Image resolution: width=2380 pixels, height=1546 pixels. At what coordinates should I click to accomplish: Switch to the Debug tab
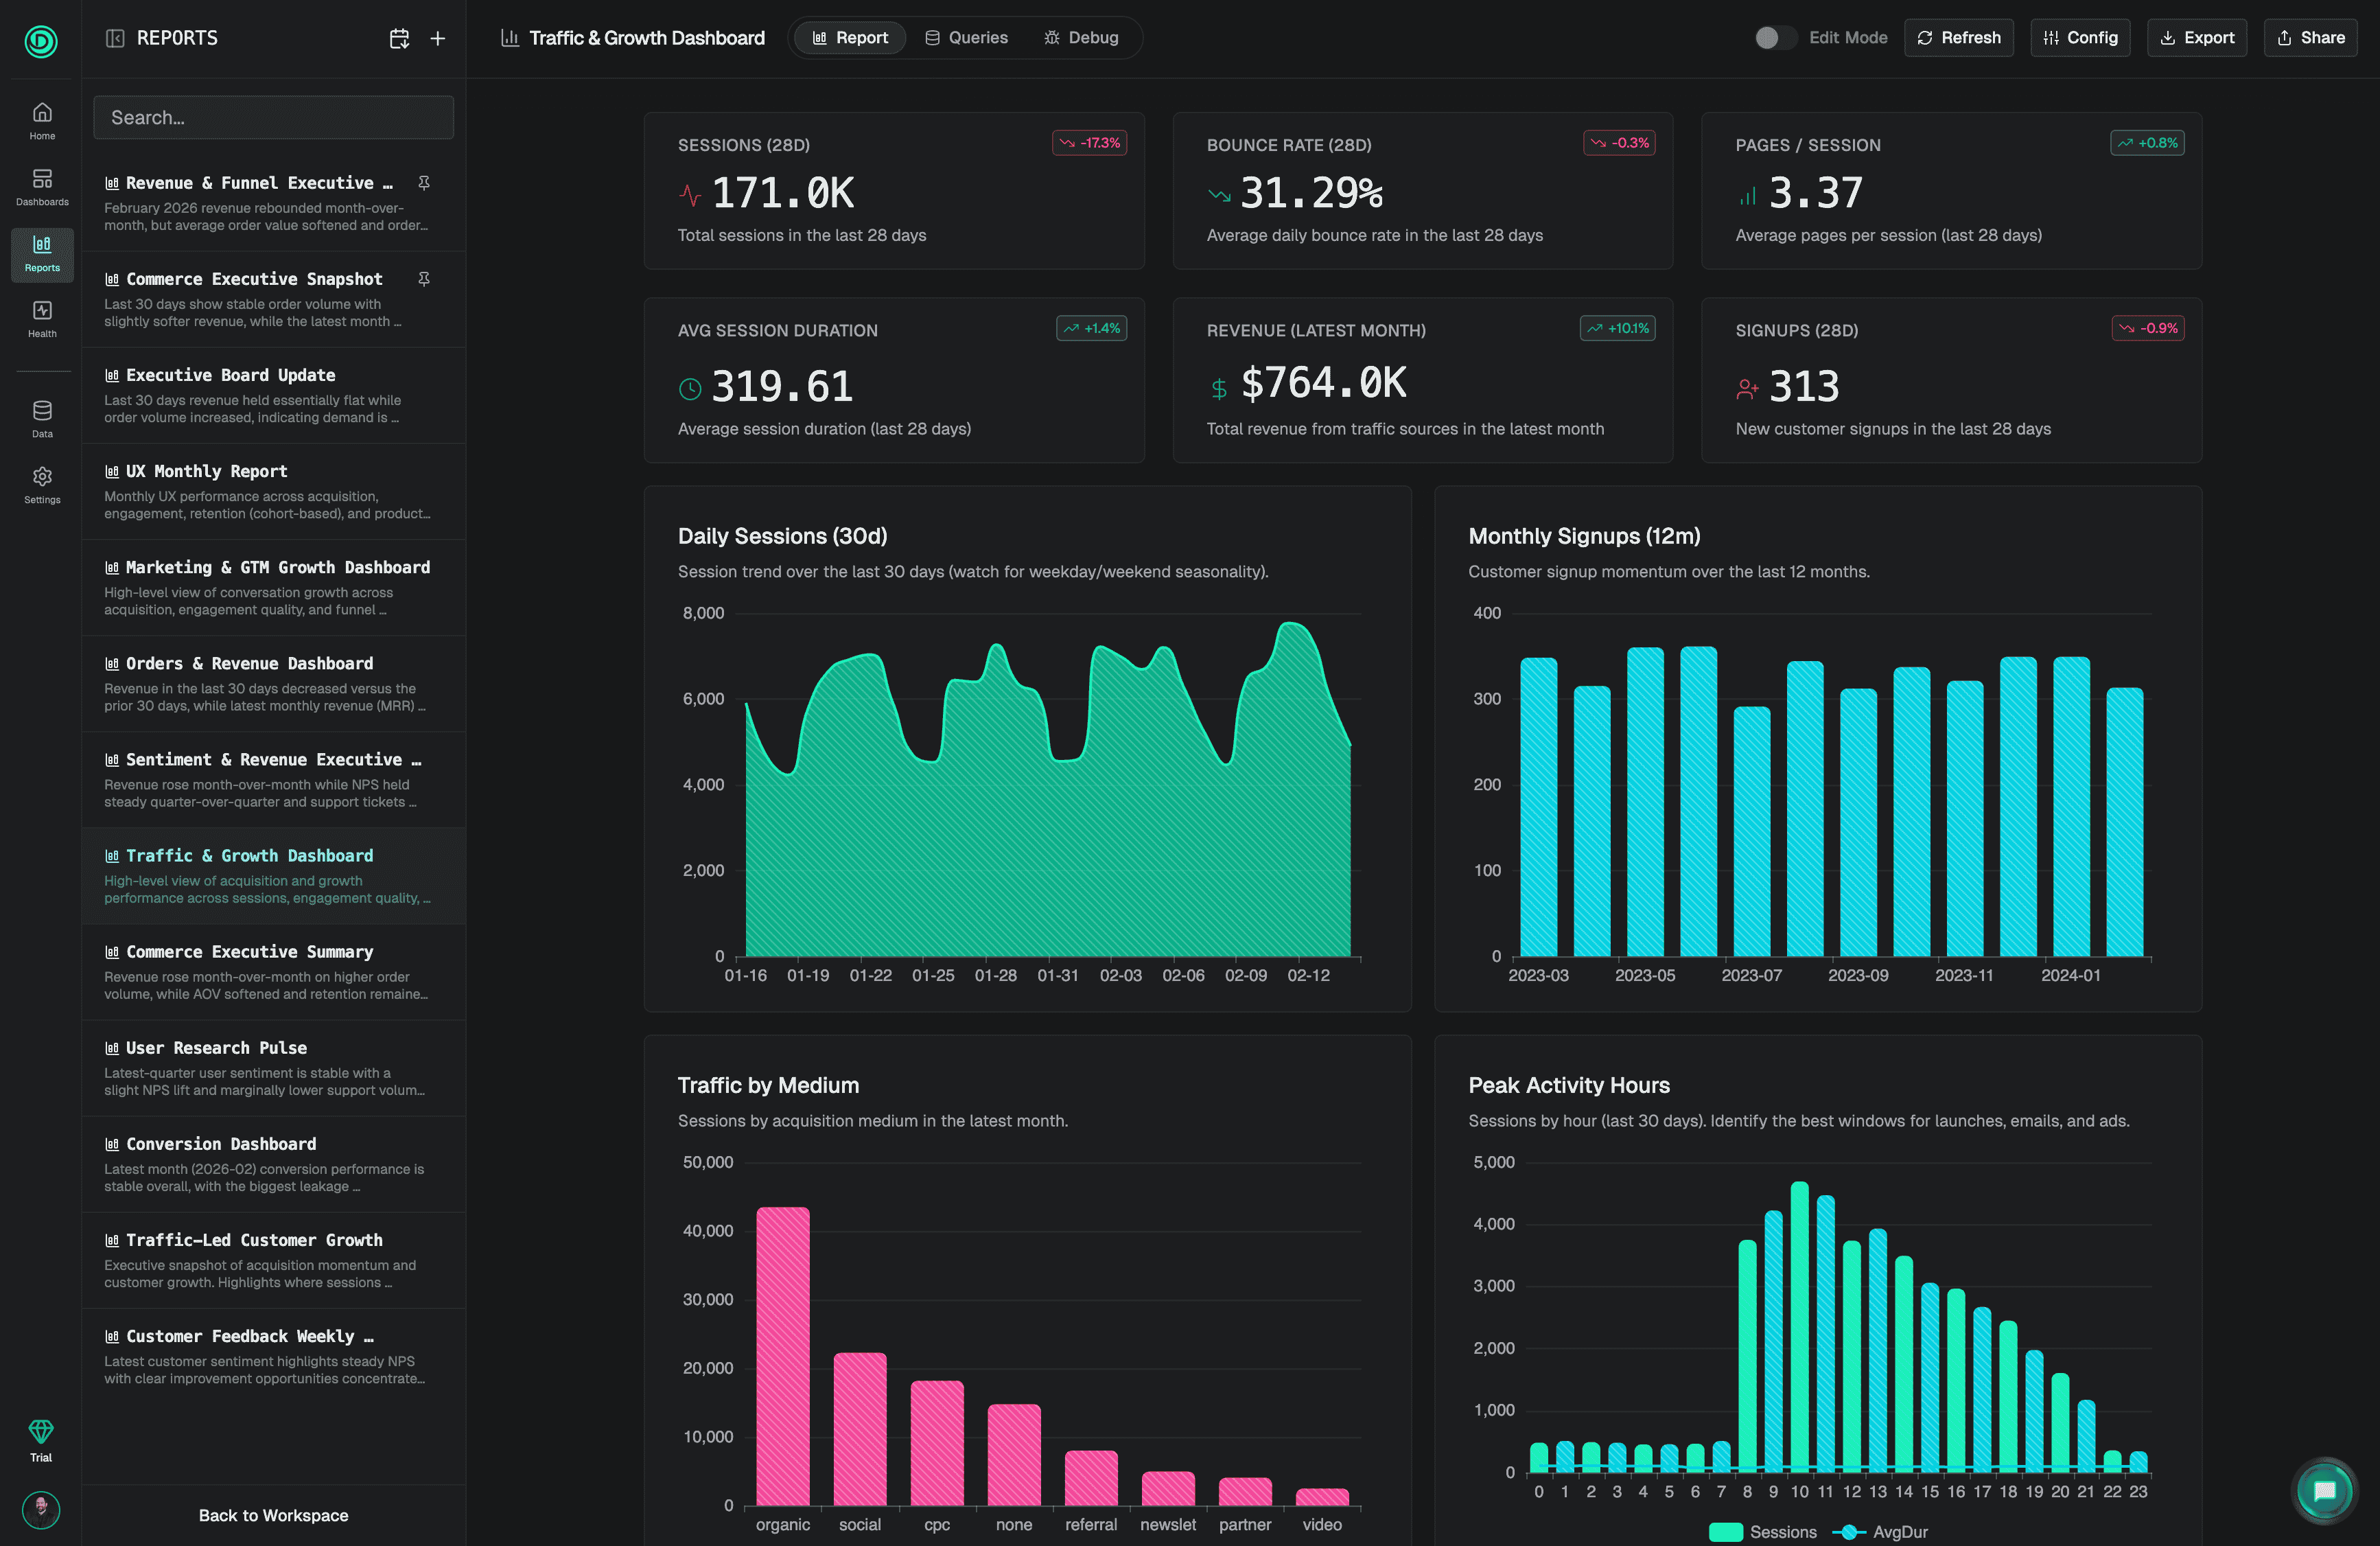click(1081, 38)
